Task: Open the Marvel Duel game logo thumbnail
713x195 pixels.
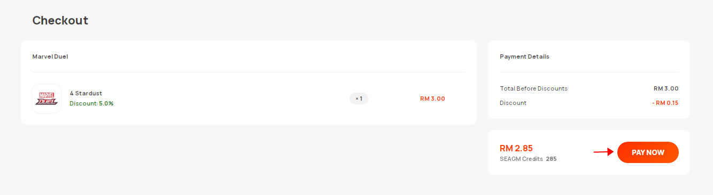Action: tap(46, 99)
